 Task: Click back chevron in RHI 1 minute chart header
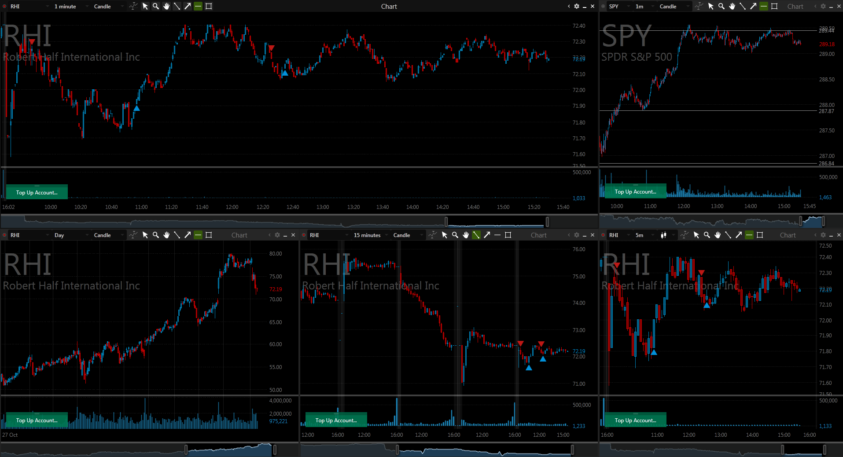click(x=569, y=6)
